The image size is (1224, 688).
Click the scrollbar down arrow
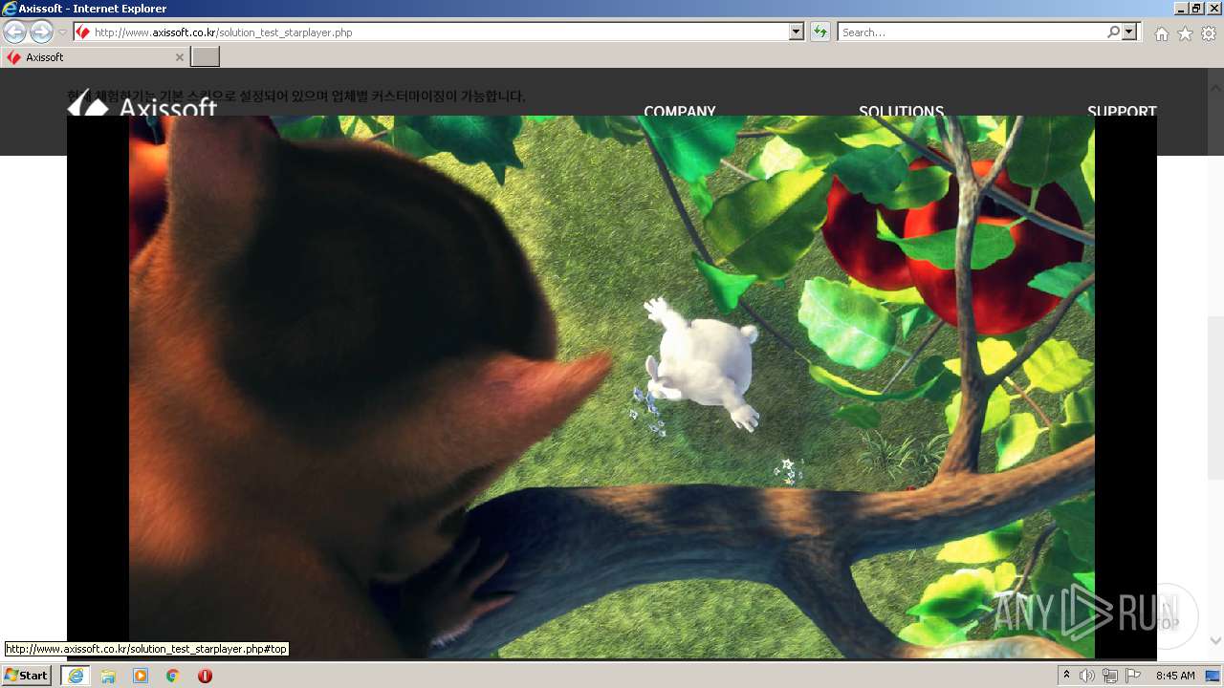tap(1216, 640)
